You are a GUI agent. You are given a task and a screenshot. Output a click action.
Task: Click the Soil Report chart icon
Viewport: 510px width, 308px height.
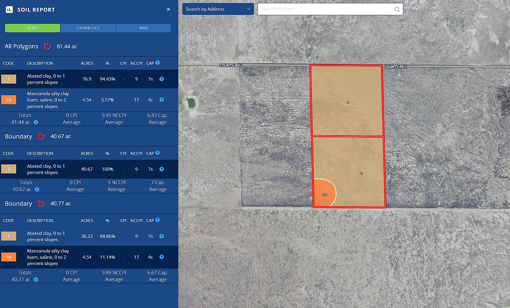click(9, 10)
